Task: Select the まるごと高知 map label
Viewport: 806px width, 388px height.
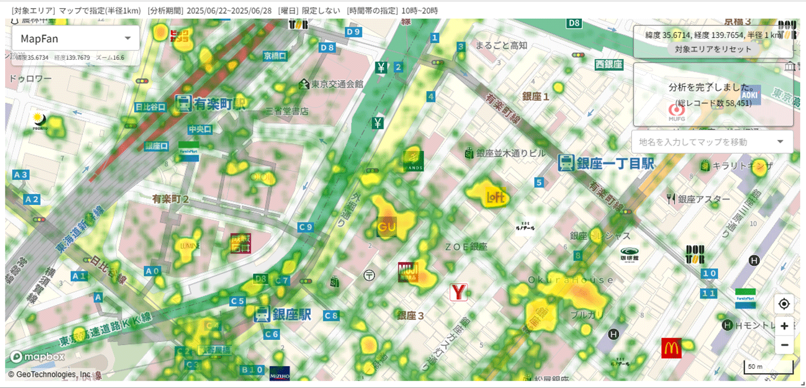Action: (501, 45)
